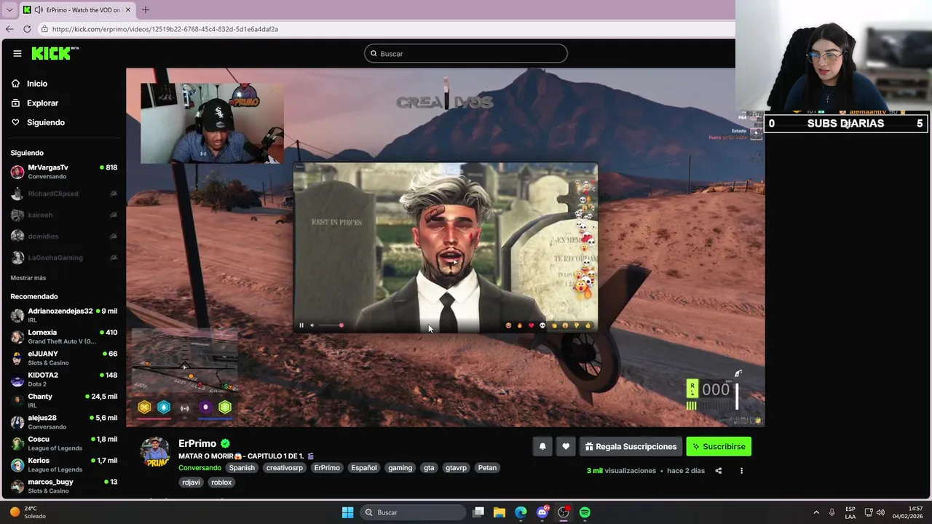
Task: Mute the embedded video's speaker icon
Action: coord(312,325)
